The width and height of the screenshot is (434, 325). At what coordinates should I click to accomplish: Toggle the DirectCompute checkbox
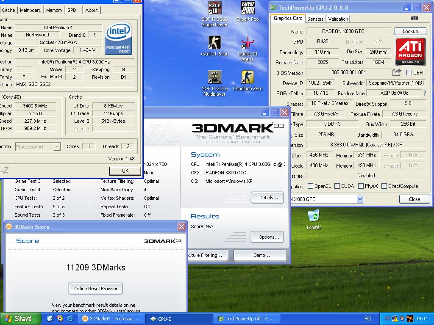pyautogui.click(x=384, y=186)
